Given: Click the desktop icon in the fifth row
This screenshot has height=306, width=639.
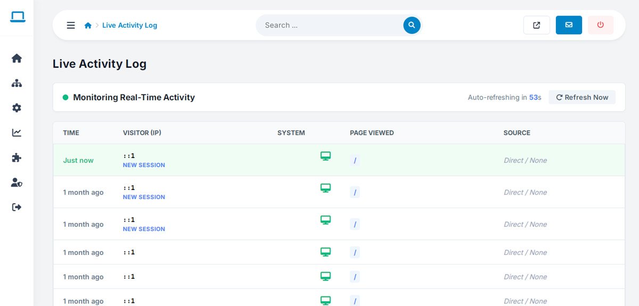Looking at the screenshot, I should click(325, 276).
